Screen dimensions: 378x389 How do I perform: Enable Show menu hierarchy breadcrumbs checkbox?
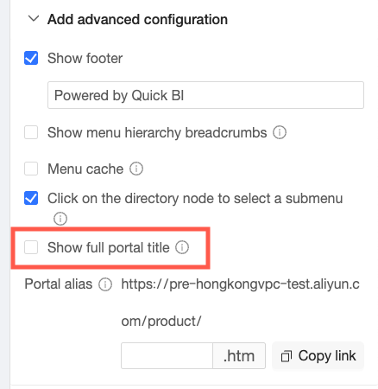(x=31, y=132)
